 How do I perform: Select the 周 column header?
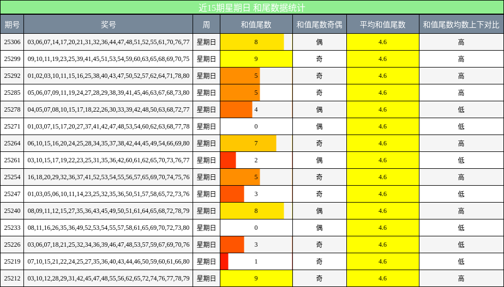coord(206,25)
